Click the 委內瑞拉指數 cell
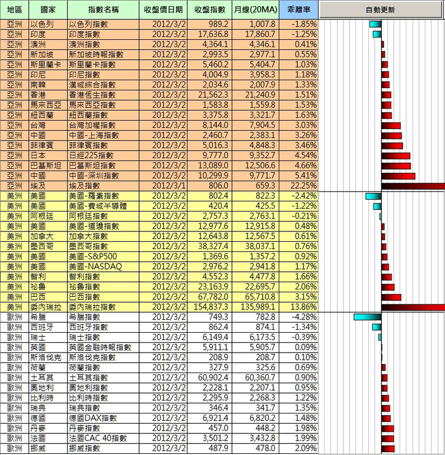This screenshot has width=445, height=455. point(103,307)
